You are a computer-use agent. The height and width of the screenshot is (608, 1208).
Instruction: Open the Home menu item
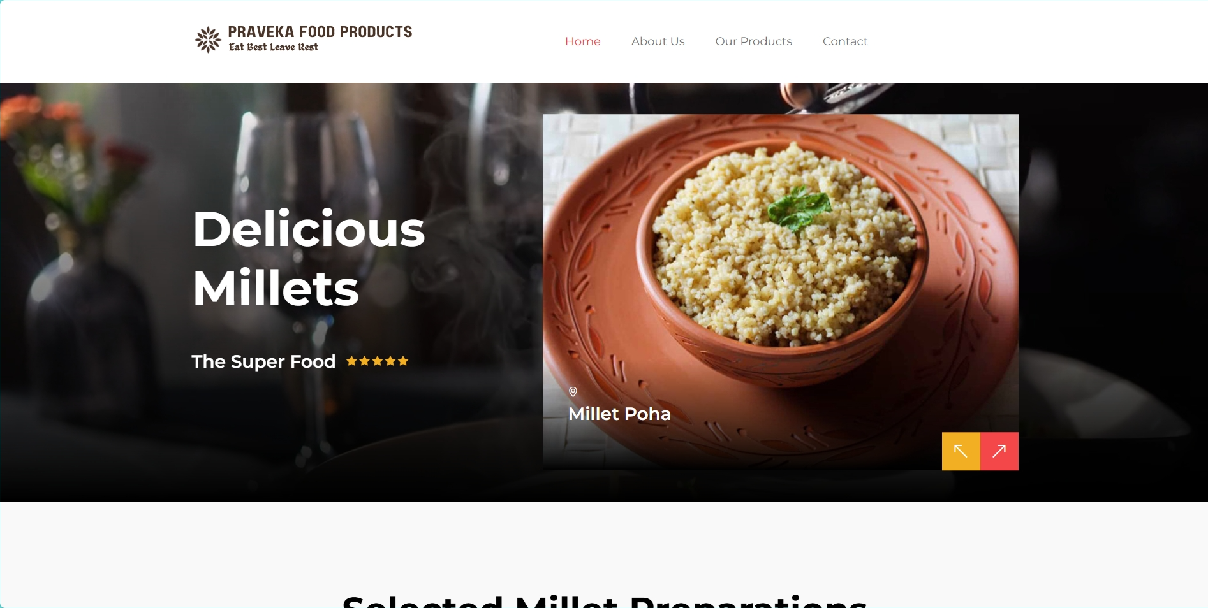583,41
